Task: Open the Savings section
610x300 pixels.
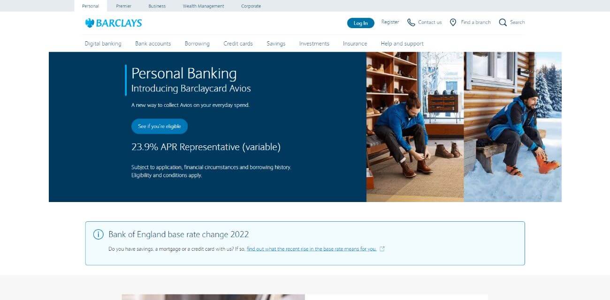Action: pos(276,43)
